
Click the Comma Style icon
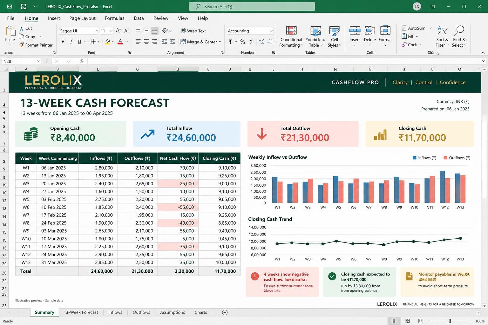[251, 42]
